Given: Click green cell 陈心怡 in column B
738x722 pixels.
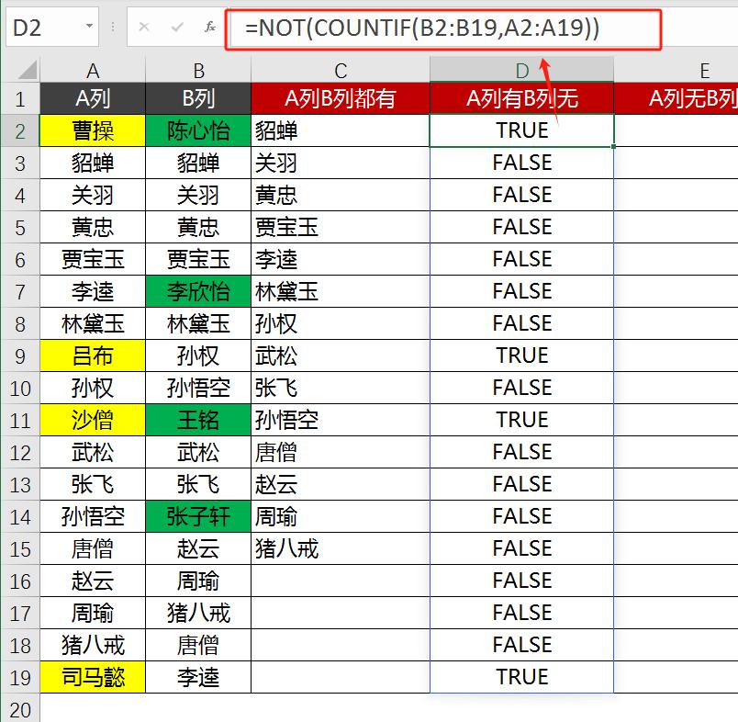Looking at the screenshot, I should [x=198, y=130].
